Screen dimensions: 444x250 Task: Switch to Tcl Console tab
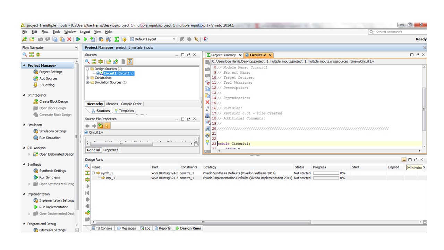pos(102,228)
